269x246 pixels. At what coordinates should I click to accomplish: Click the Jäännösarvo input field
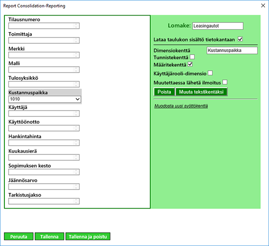pos(44,187)
